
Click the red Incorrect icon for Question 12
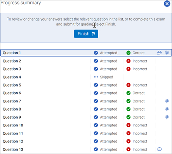point(129,141)
